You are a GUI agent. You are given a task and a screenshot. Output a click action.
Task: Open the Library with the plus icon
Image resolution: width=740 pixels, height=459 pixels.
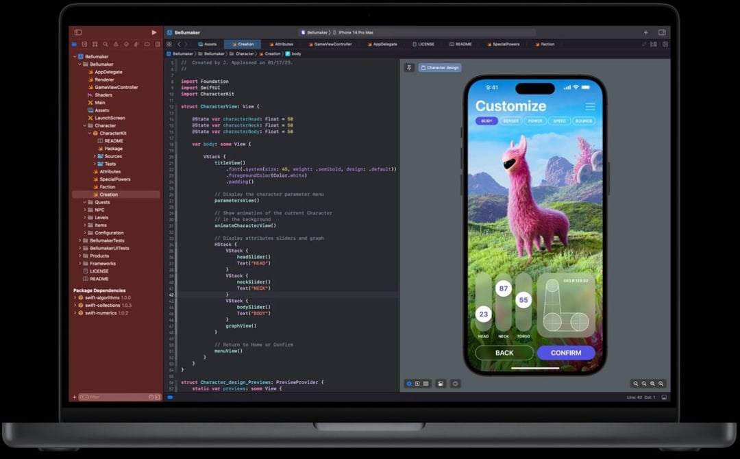coord(646,32)
